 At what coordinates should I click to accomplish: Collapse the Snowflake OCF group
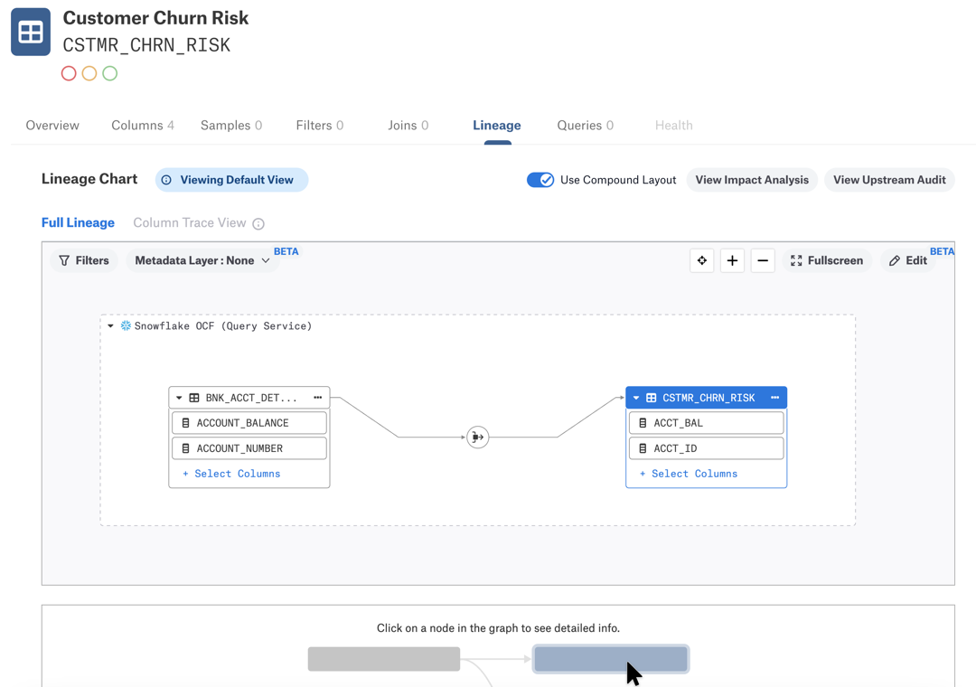tap(110, 325)
